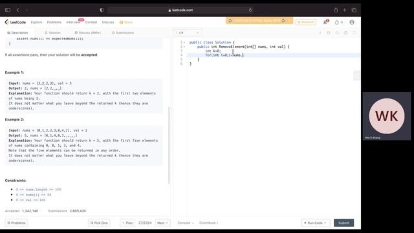Viewport: 414px width, 233px height.
Task: Switch to the Discuss (999+) tab
Action: [x=88, y=33]
